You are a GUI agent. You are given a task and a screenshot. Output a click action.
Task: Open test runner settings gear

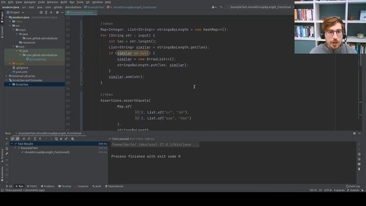pos(73,138)
